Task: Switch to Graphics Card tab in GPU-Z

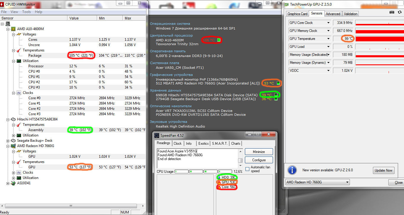Action: [x=298, y=14]
